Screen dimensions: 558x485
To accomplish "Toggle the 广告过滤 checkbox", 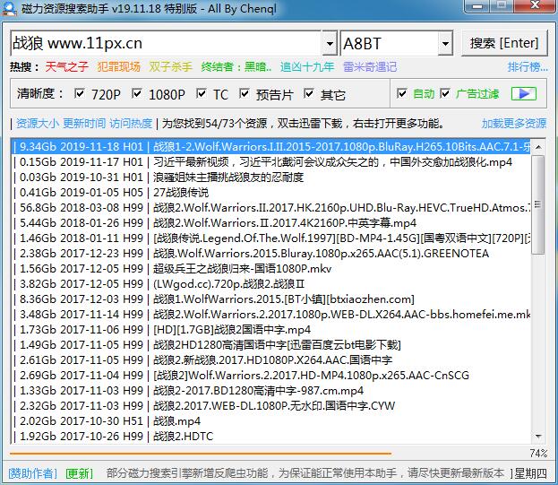I will pos(445,93).
